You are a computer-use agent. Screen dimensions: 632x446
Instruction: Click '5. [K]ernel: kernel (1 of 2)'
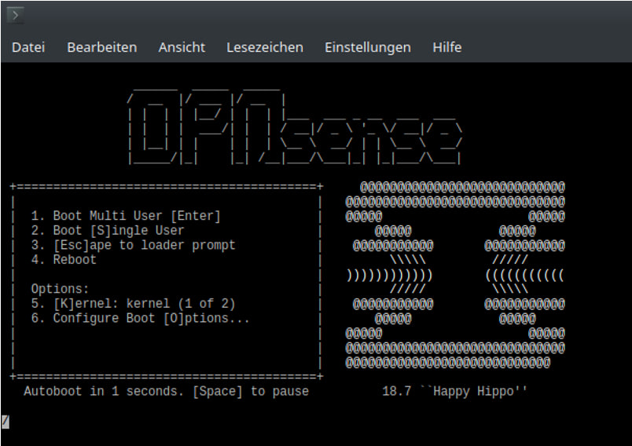pos(134,304)
